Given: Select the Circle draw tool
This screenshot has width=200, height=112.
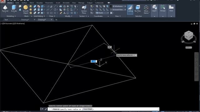Looking at the screenshot, I should [55, 10].
